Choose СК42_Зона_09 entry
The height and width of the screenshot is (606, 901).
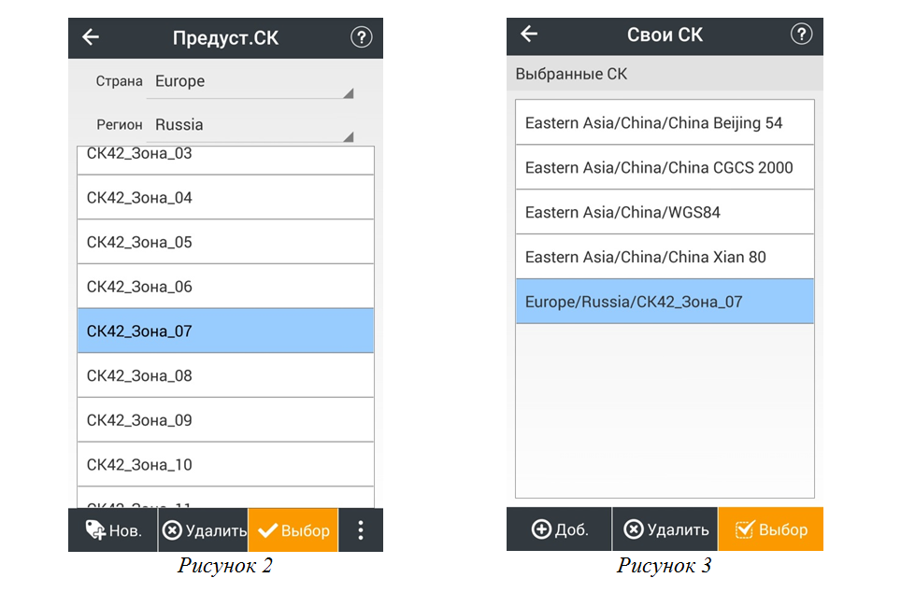point(226,420)
